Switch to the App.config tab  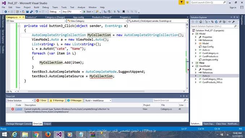[x=78, y=17]
